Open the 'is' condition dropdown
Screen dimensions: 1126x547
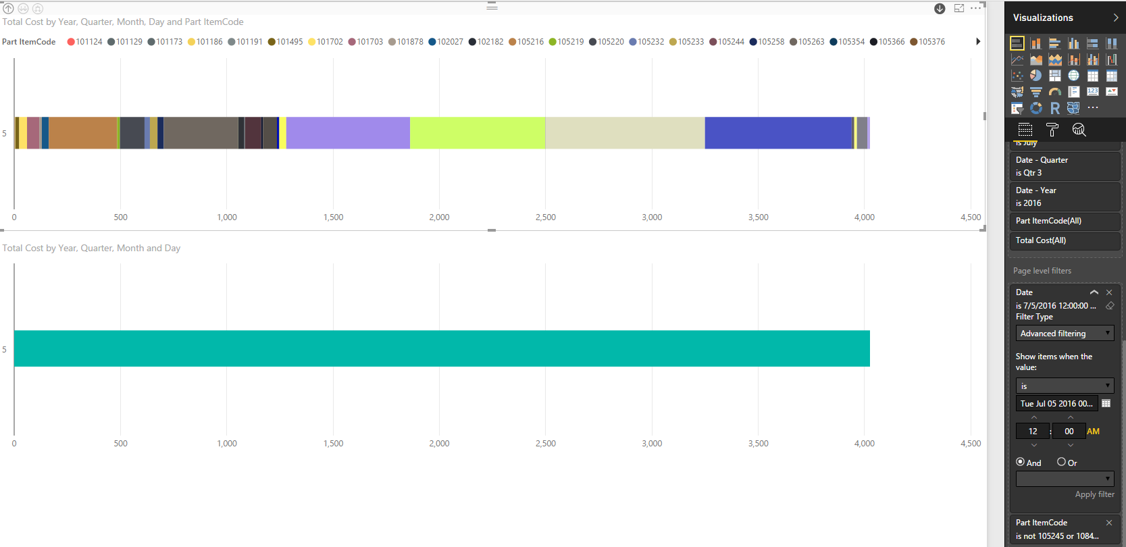1065,386
